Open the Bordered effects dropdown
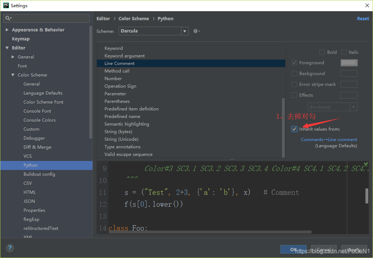373x258 pixels. 332,107
